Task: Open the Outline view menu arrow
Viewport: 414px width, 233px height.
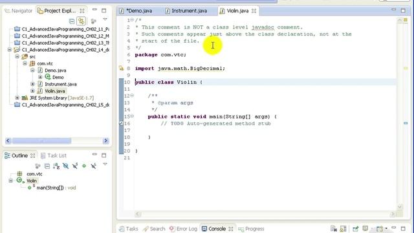Action: (x=105, y=164)
